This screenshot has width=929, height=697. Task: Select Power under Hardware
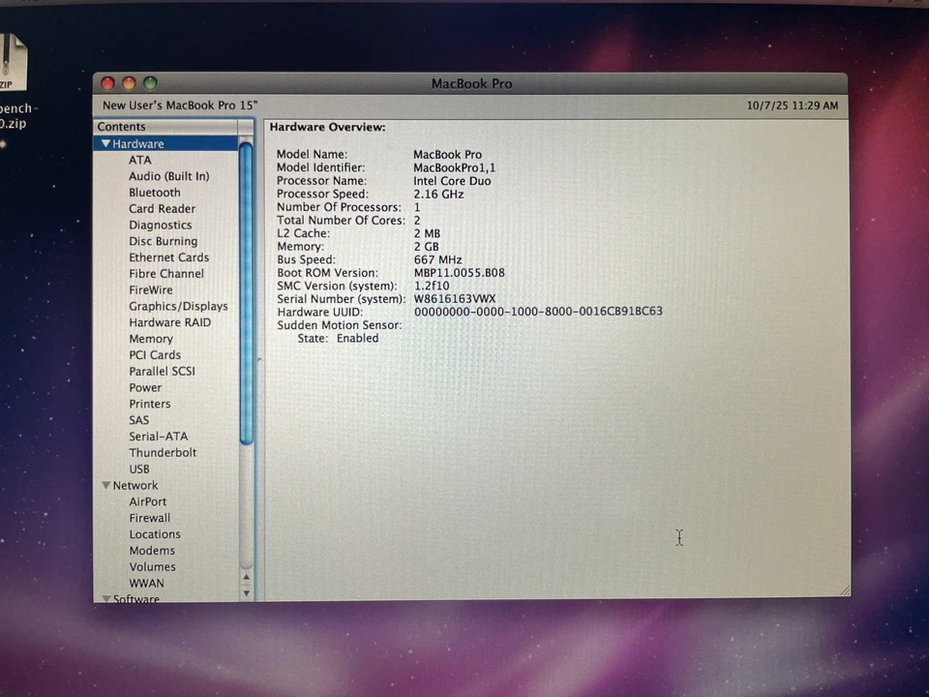pos(145,387)
